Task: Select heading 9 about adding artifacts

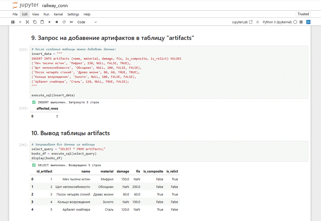Action: (112, 38)
